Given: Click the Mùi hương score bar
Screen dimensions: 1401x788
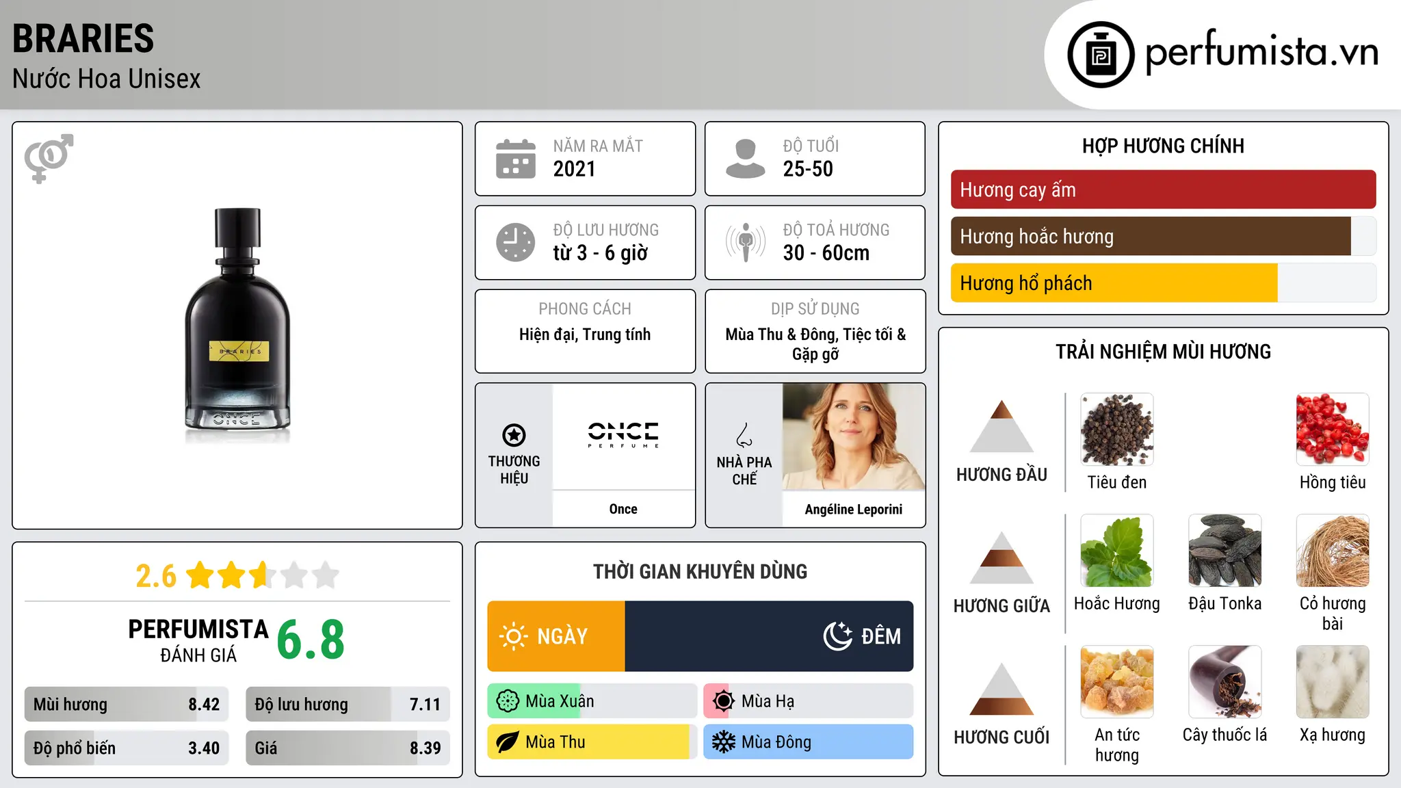Looking at the screenshot, I should pos(127,705).
